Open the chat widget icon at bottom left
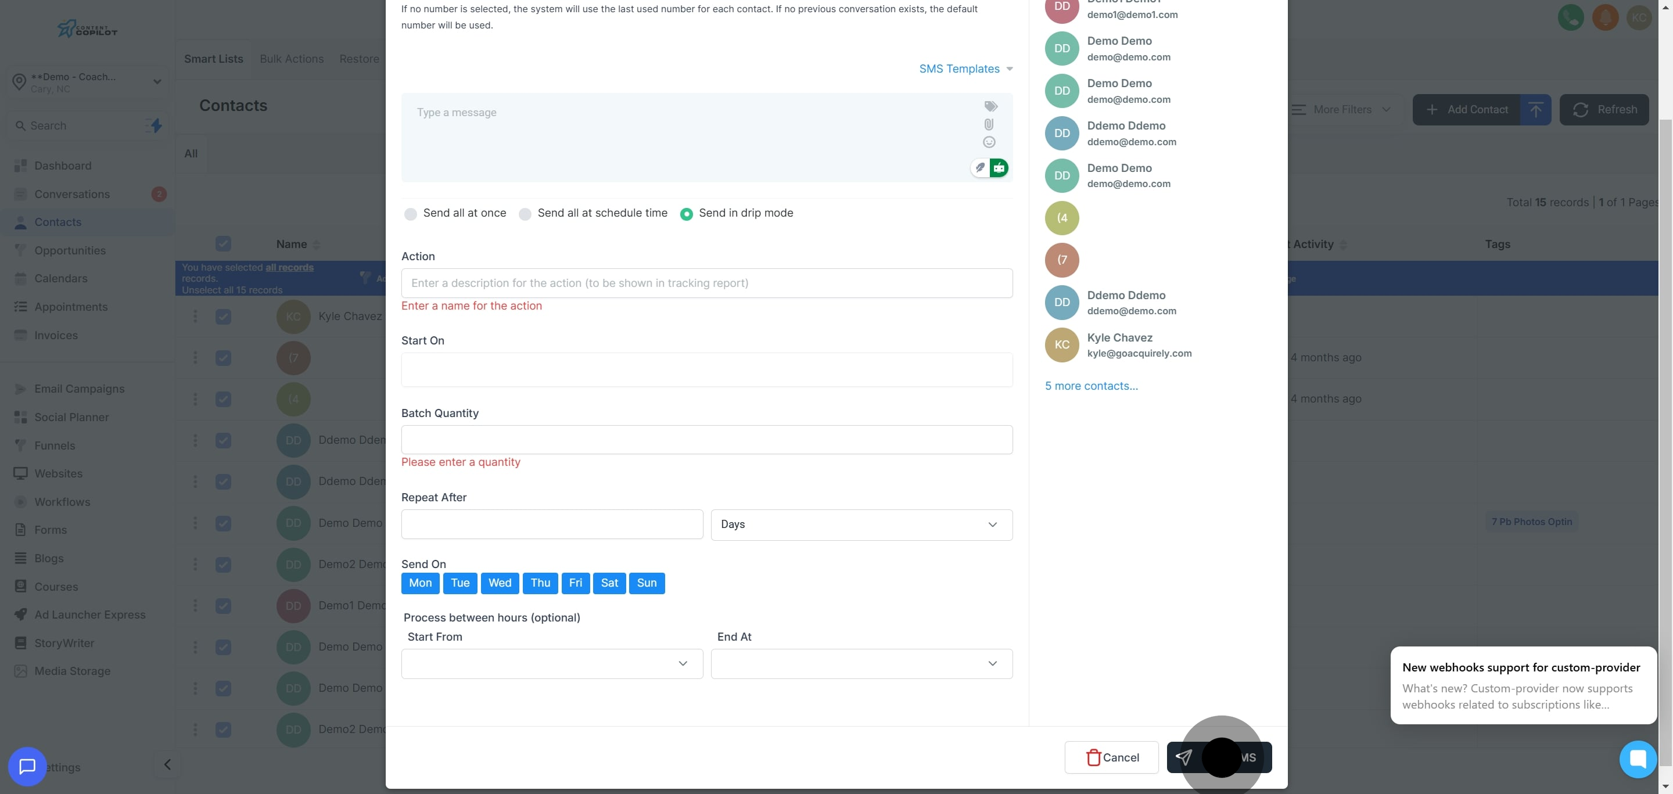 point(27,767)
